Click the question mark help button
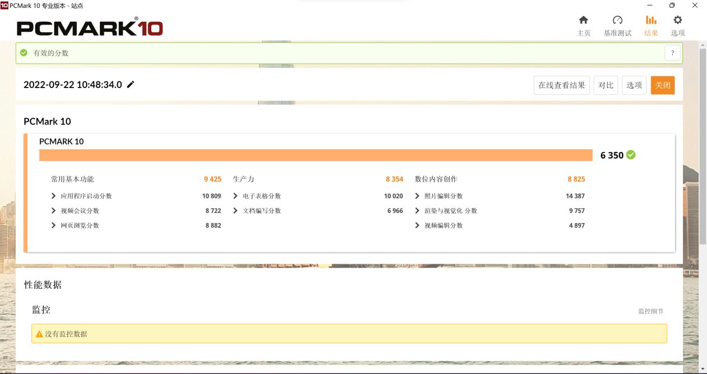 (672, 53)
